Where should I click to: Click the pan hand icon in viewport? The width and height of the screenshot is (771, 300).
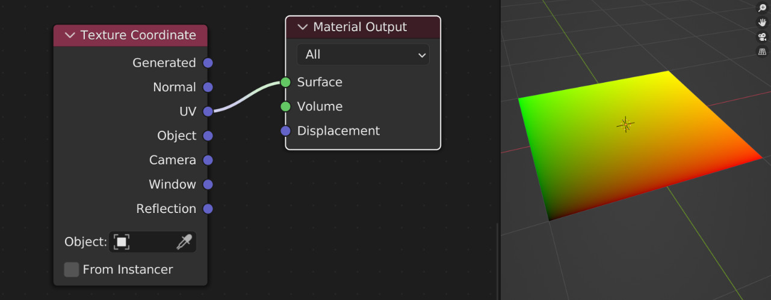(x=762, y=23)
